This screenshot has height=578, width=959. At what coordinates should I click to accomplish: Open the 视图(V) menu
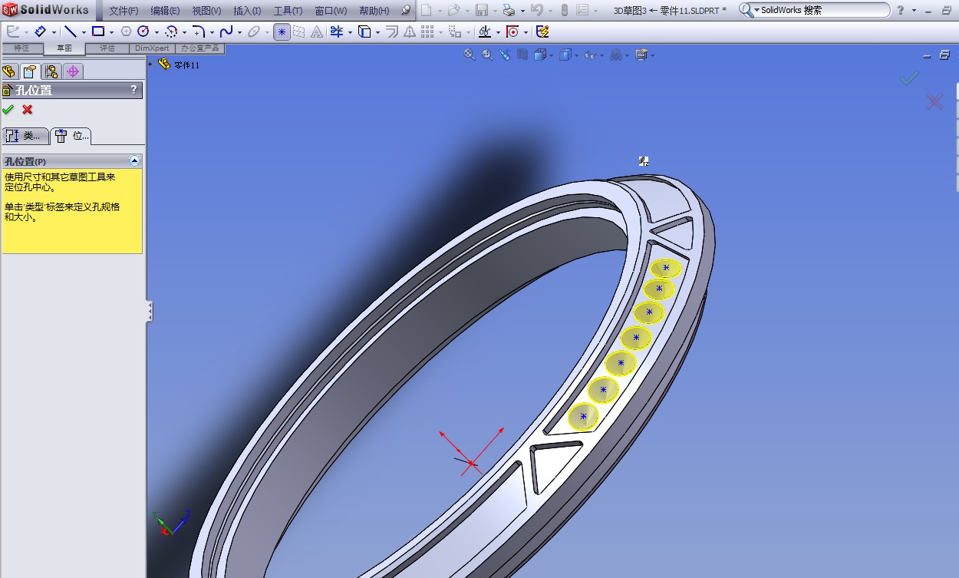click(x=206, y=11)
